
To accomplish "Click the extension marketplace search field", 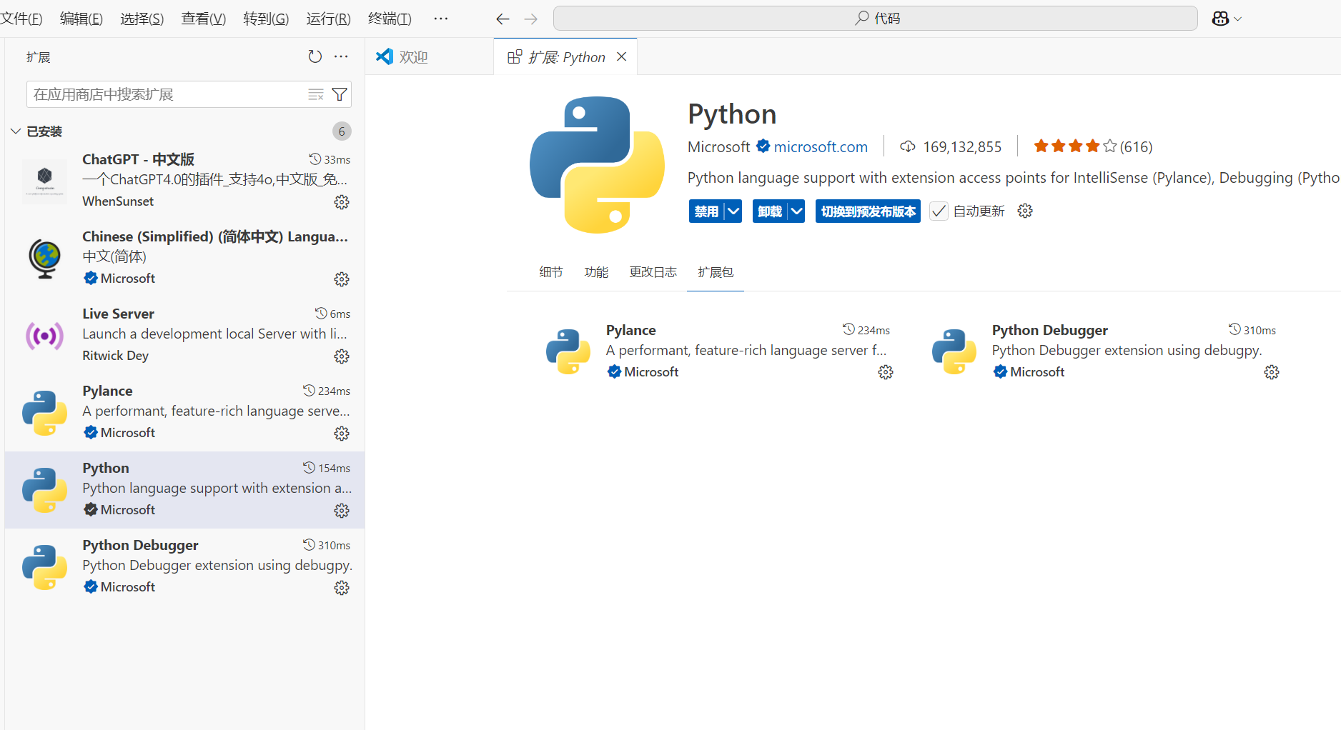I will tap(164, 94).
